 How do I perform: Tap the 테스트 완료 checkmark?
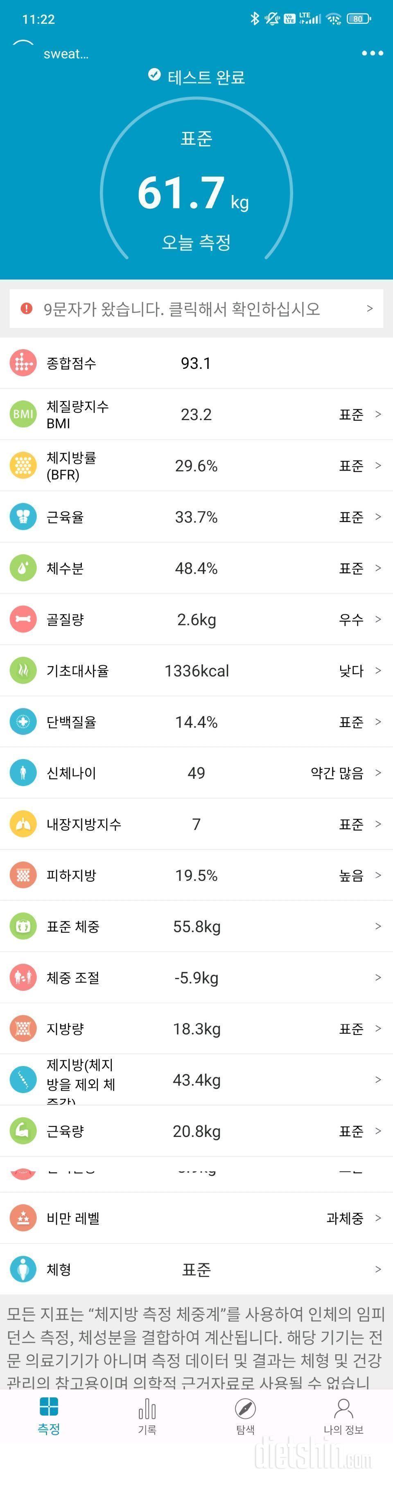154,75
